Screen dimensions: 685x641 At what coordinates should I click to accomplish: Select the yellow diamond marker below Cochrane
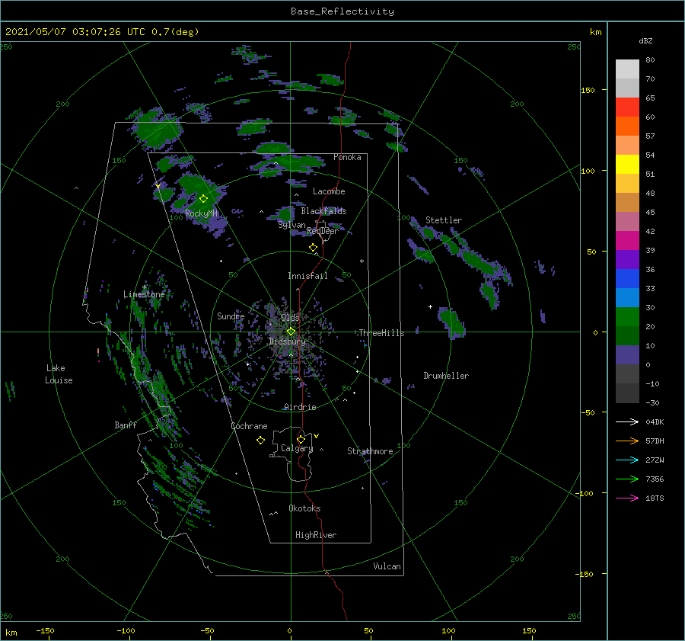point(260,441)
